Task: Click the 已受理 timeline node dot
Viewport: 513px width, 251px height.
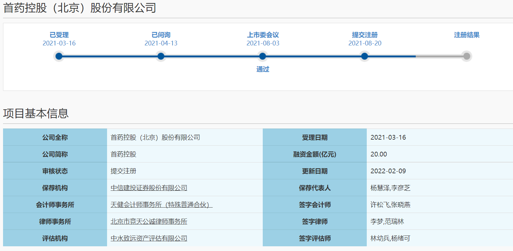Action: tap(59, 56)
